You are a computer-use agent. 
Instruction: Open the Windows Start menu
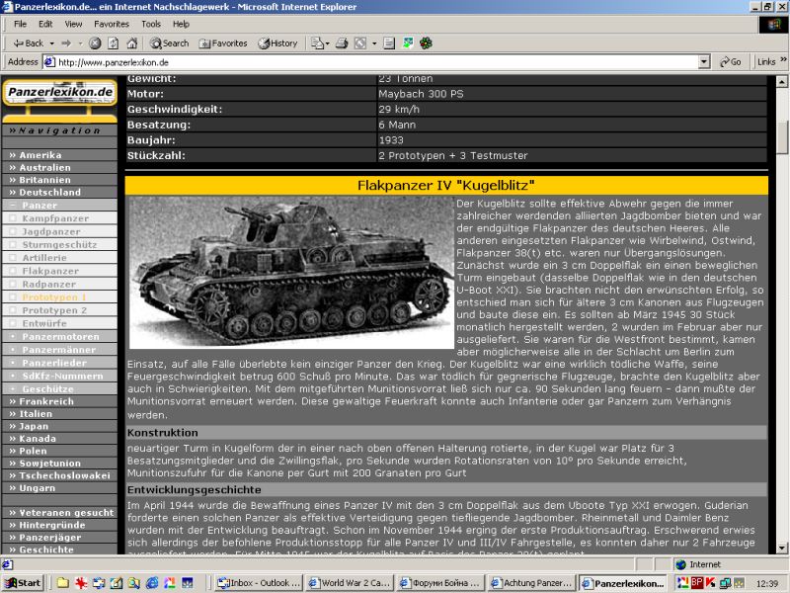pos(23,582)
